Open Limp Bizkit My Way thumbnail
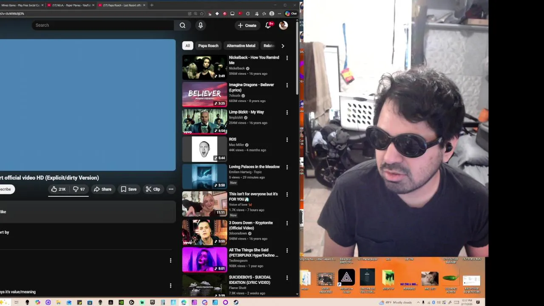 coord(204,122)
